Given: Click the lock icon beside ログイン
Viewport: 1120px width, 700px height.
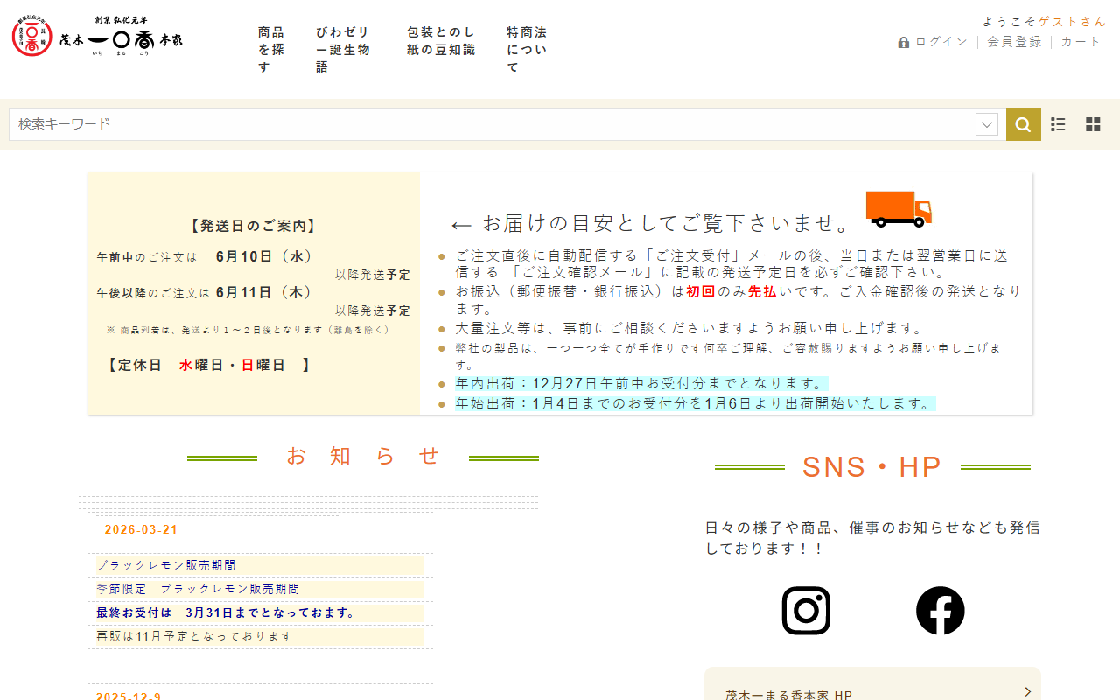Looking at the screenshot, I should click(904, 42).
